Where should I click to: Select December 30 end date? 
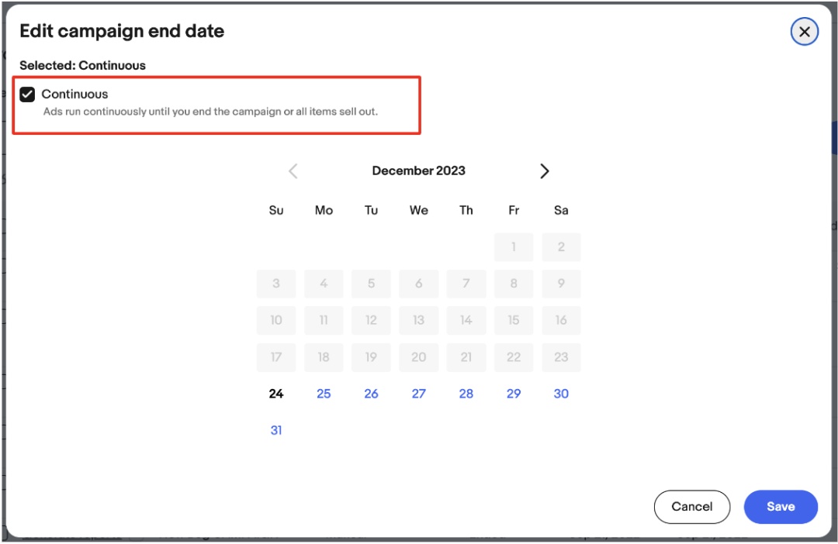click(x=561, y=394)
